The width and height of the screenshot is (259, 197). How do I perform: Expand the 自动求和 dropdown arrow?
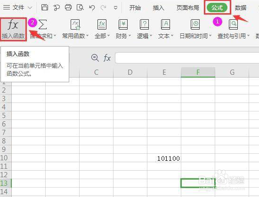point(55,36)
